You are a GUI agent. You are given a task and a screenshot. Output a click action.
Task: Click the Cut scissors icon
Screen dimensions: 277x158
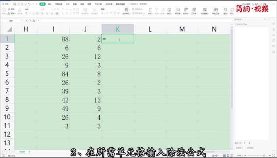pyautogui.click(x=9, y=9)
